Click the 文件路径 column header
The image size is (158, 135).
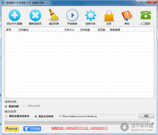pos(40,30)
